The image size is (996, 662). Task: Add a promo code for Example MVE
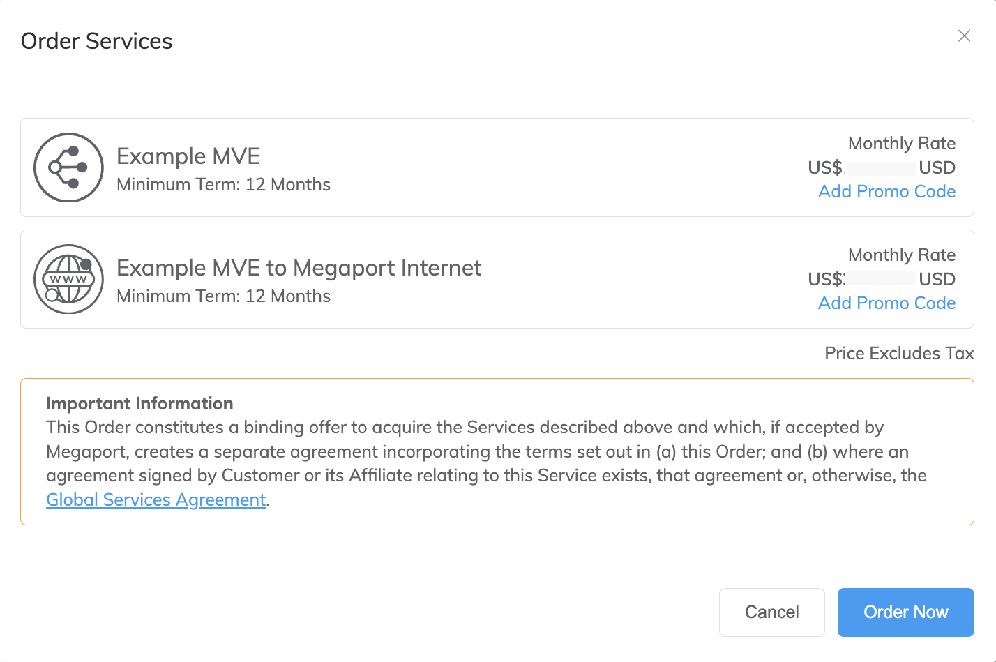click(886, 192)
